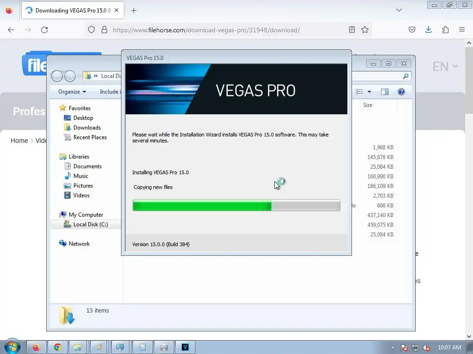Open a new Firefox tab

coord(134,11)
